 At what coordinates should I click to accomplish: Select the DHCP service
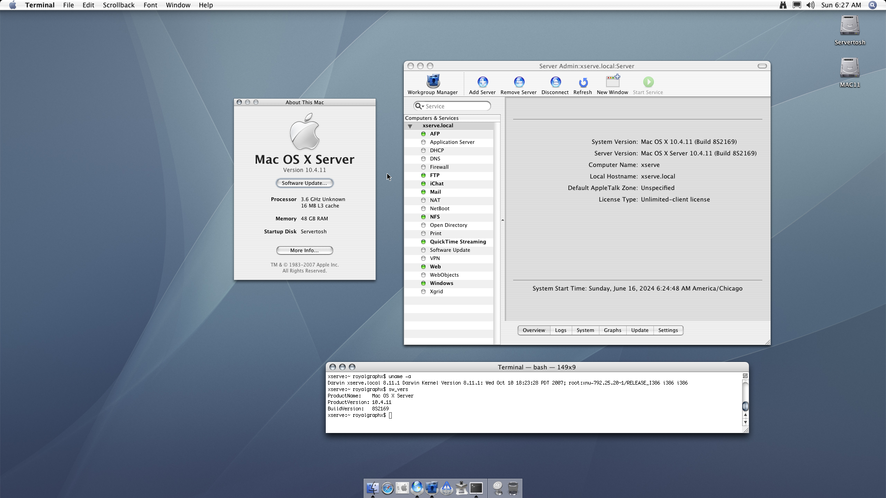coord(449,150)
